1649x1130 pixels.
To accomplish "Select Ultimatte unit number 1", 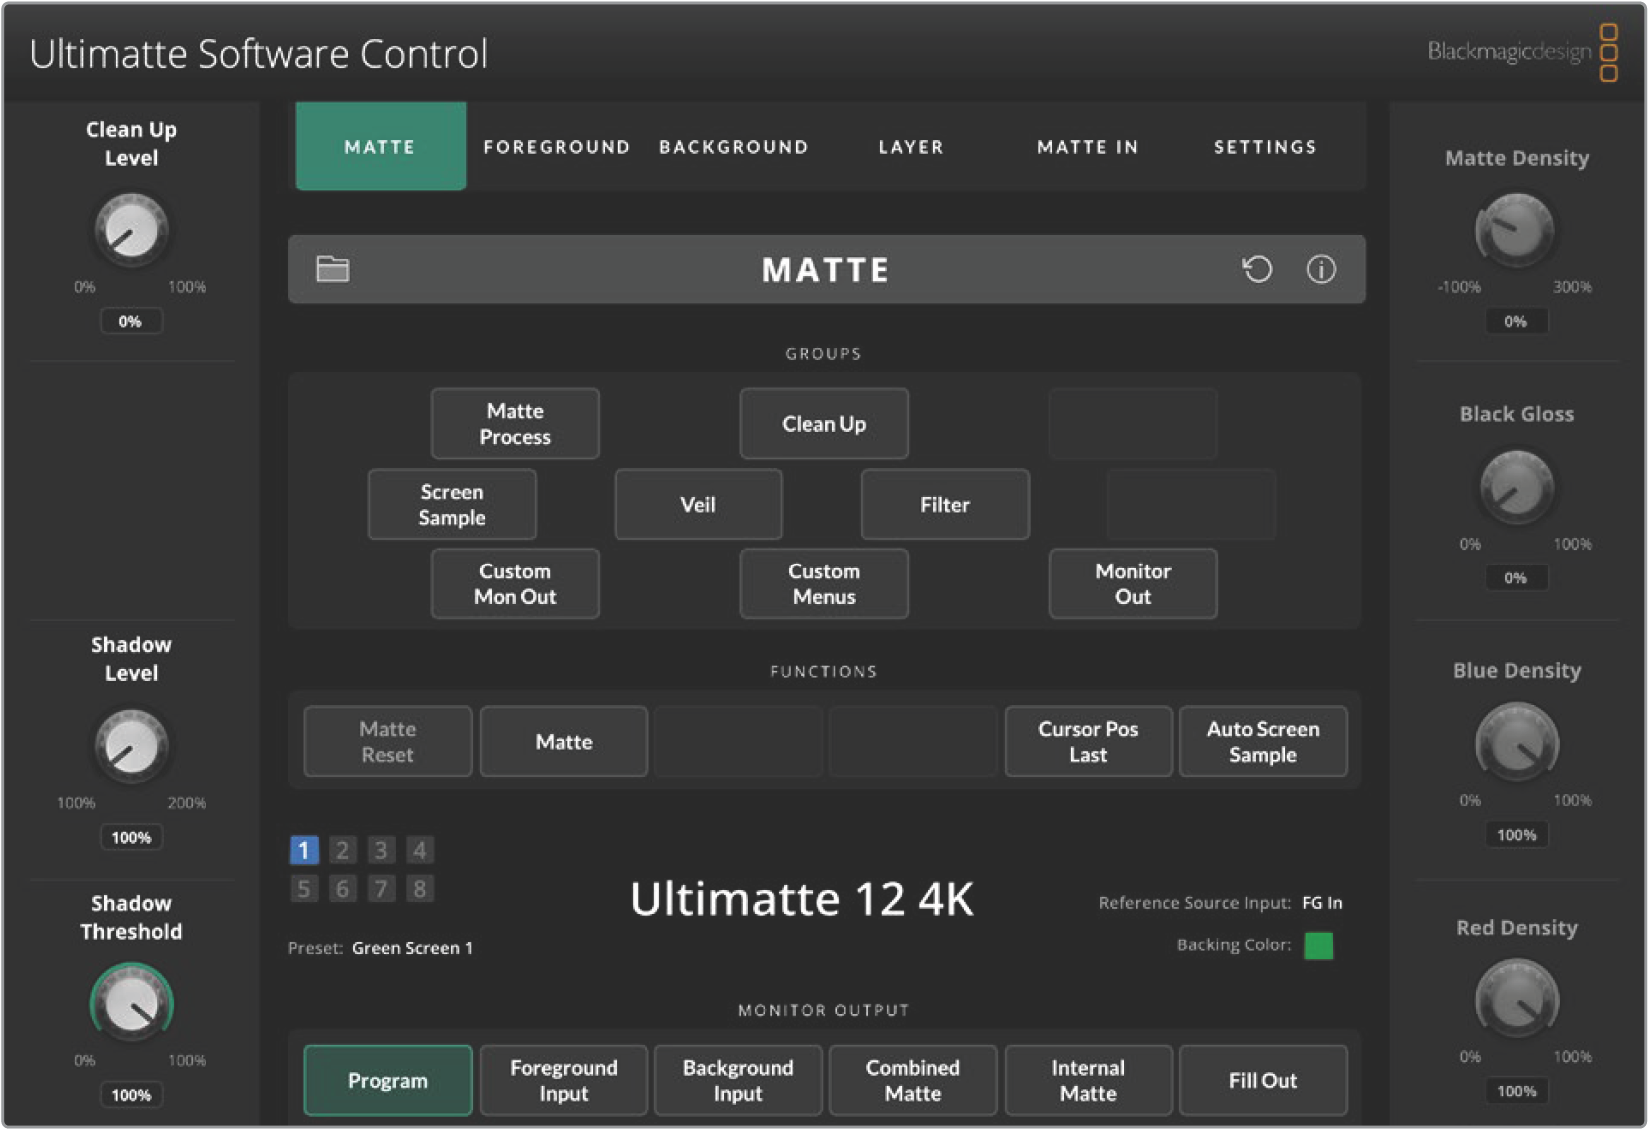I will tap(304, 850).
